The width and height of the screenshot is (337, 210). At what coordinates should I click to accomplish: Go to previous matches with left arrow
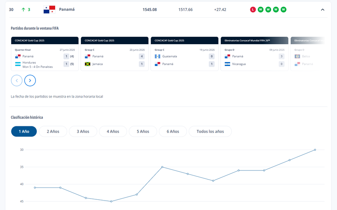(17, 81)
